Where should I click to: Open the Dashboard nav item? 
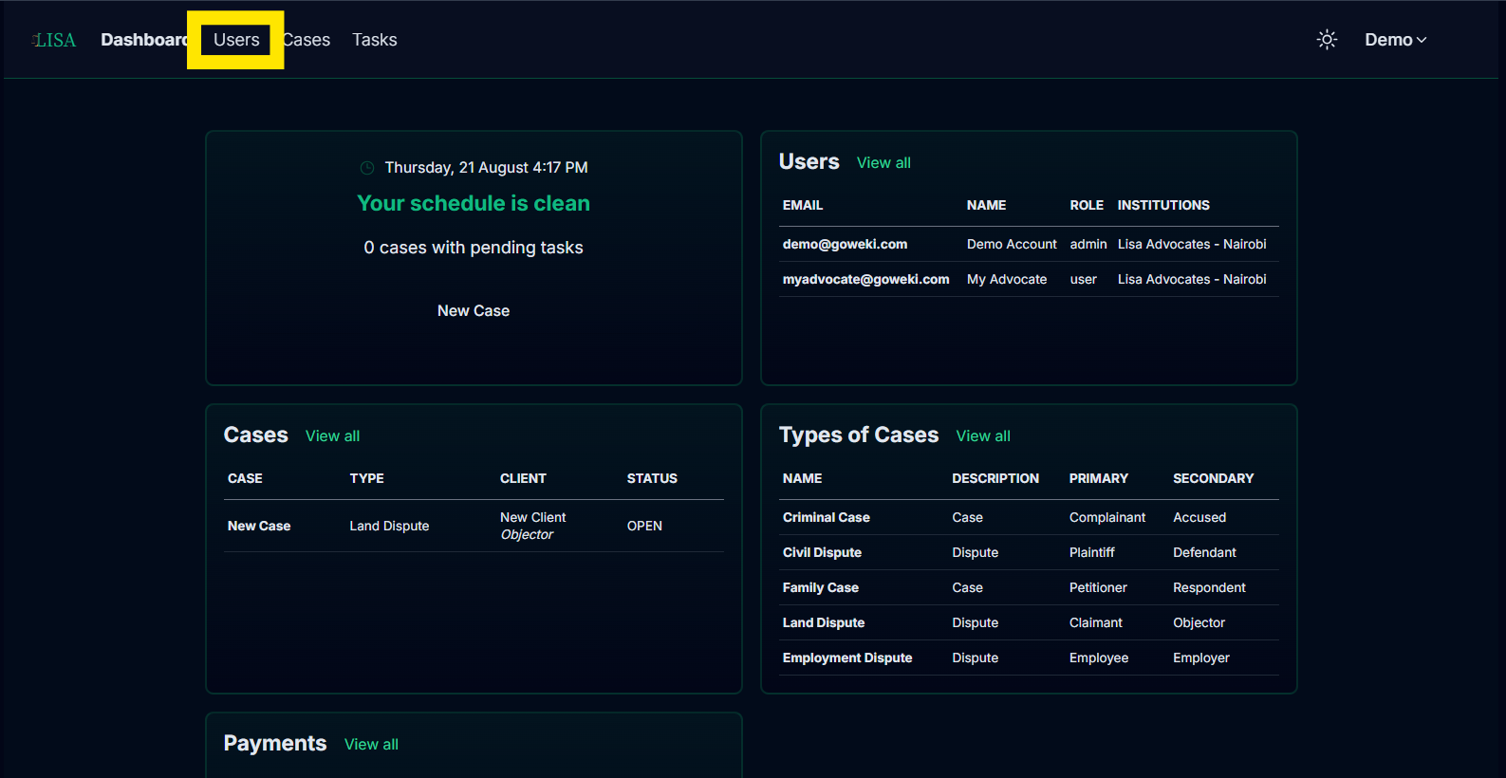[x=144, y=40]
